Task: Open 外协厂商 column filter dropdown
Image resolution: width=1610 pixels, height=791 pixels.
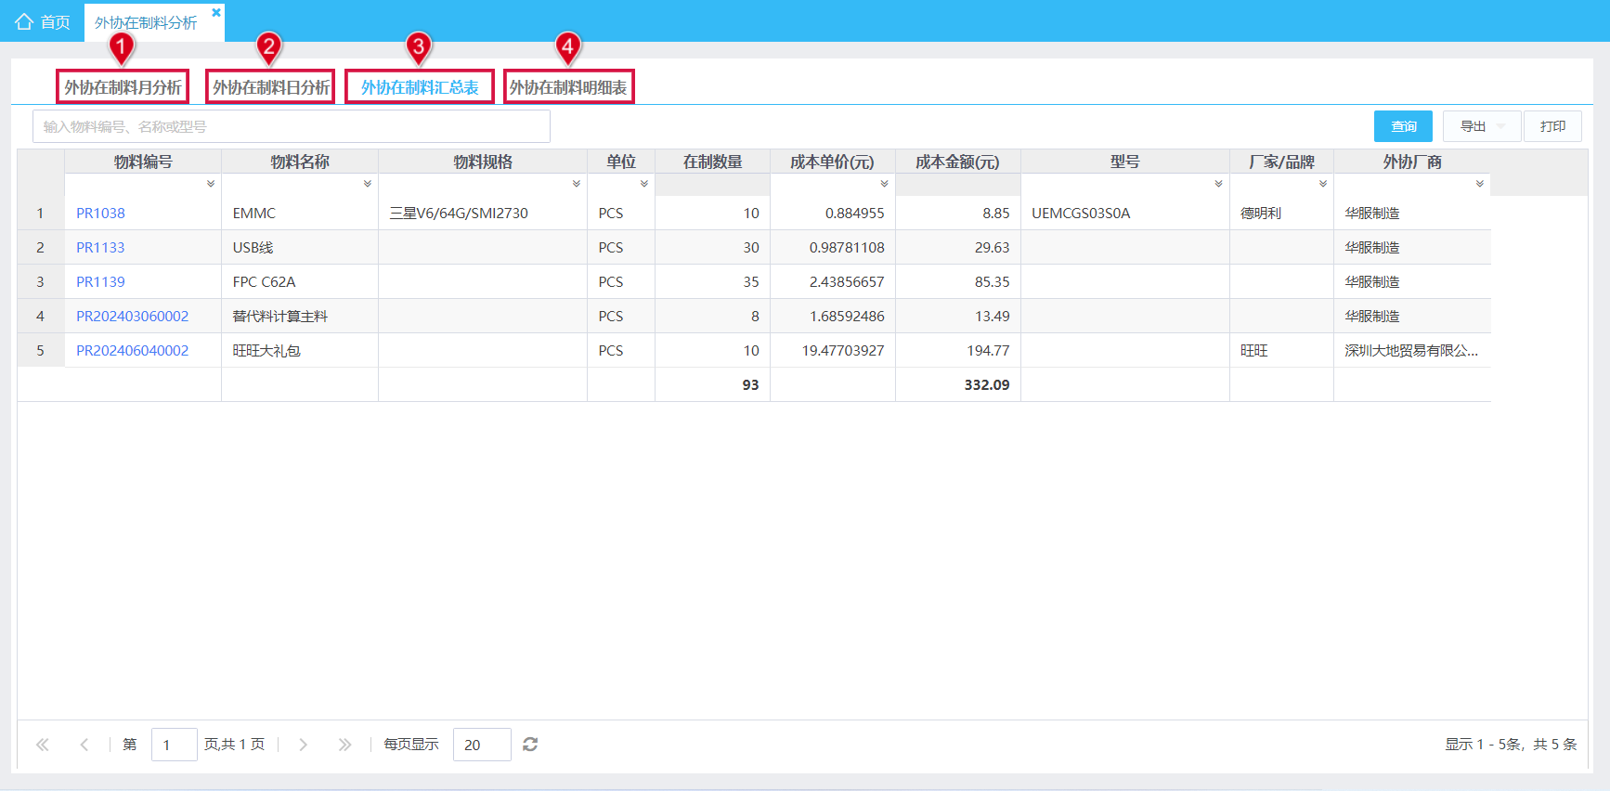Action: click(1480, 184)
